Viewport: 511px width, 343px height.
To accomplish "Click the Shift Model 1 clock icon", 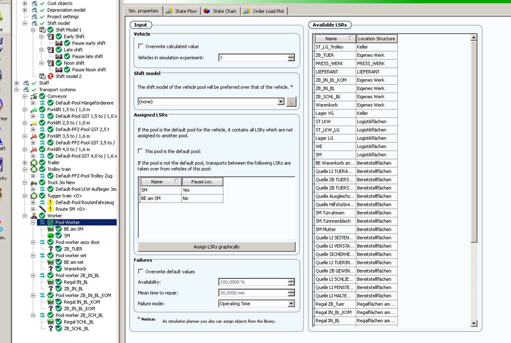I will pyautogui.click(x=42, y=30).
